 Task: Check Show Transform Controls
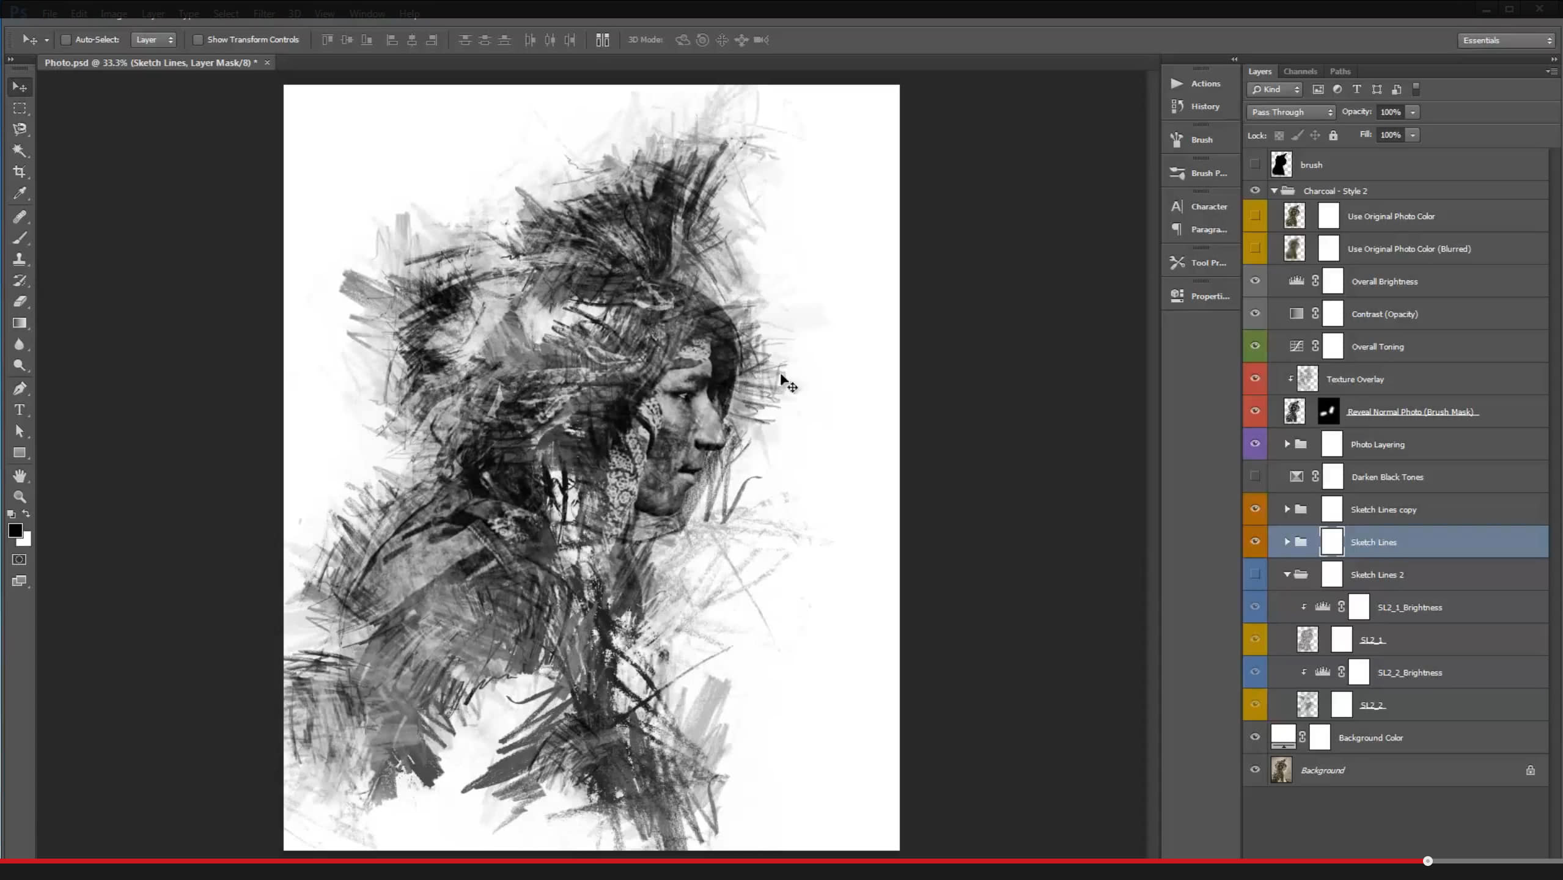point(198,40)
